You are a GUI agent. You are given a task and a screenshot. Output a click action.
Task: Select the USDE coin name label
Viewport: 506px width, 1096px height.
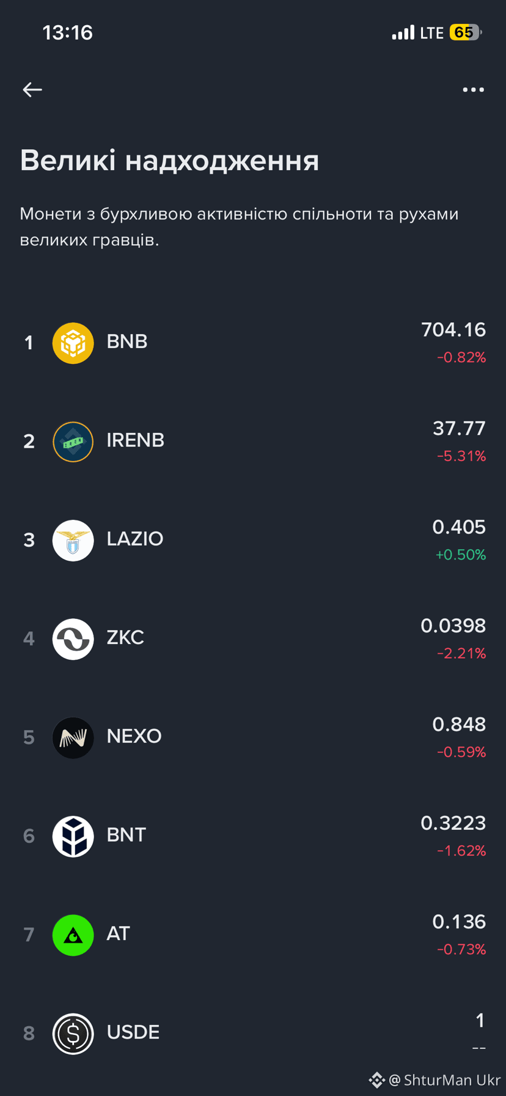pos(133,1032)
